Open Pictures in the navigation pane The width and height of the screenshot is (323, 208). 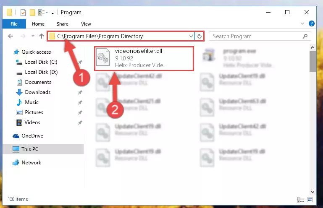click(34, 112)
